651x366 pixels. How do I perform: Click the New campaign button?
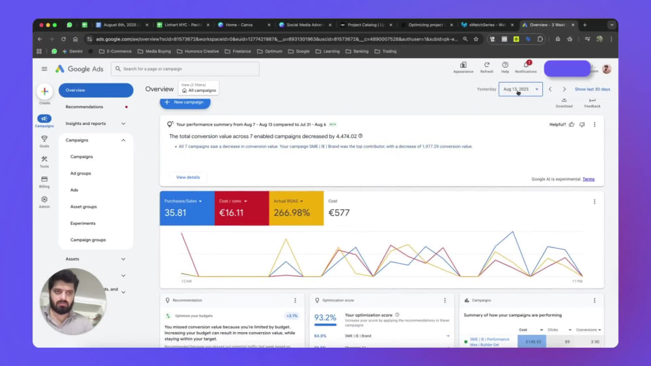click(185, 102)
